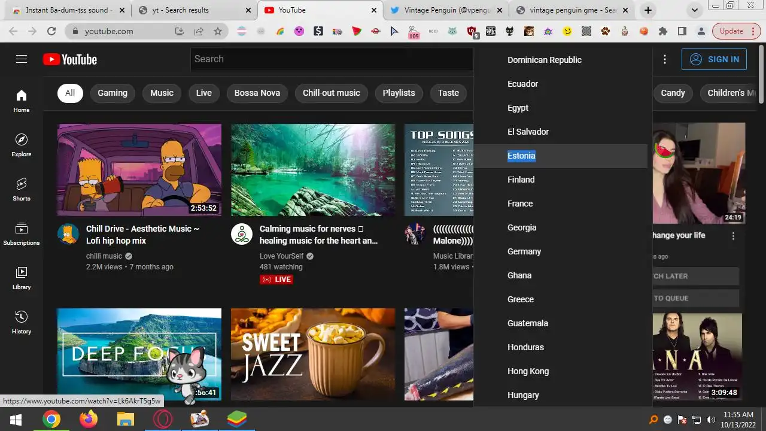Viewport: 766px width, 431px height.
Task: Choose Estonia from the location list
Action: (561, 156)
